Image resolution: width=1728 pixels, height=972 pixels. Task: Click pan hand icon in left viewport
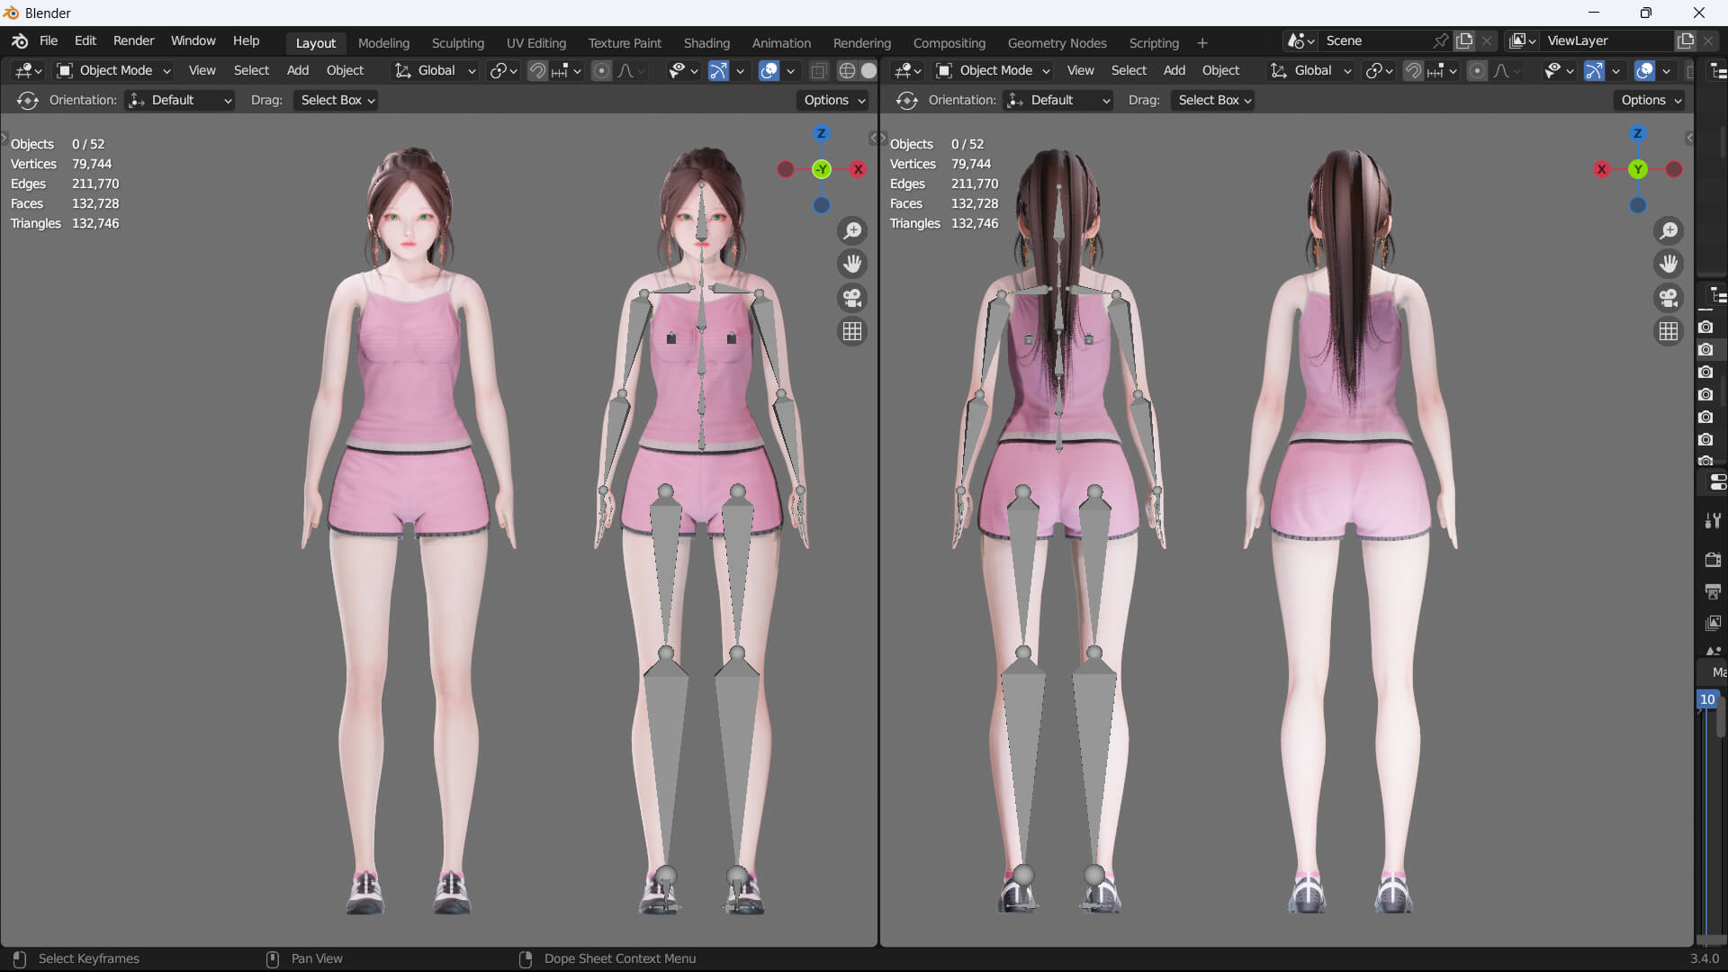[x=852, y=265]
